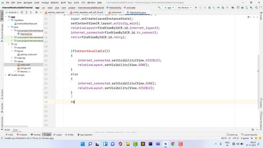The height and width of the screenshot is (148, 263).
Task: Open the SDK Manager toolbar icon
Action: pos(251,7)
